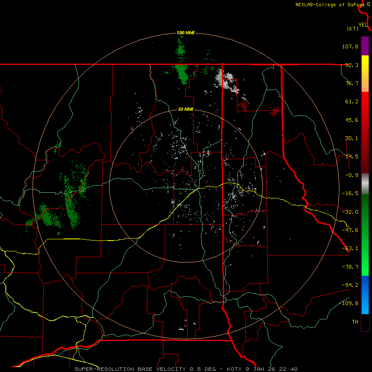Click the -94.2 legend value
This screenshot has height=372, width=372.
[x=350, y=285]
